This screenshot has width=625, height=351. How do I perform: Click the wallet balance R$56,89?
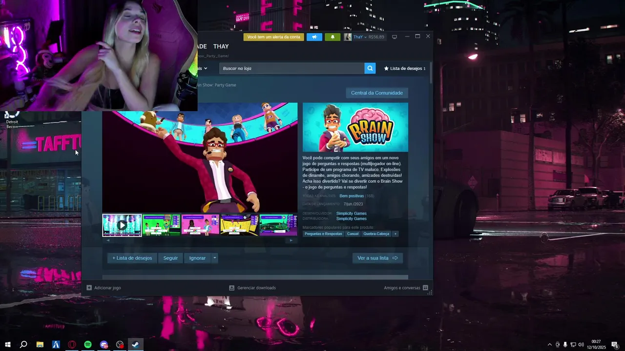click(x=376, y=37)
